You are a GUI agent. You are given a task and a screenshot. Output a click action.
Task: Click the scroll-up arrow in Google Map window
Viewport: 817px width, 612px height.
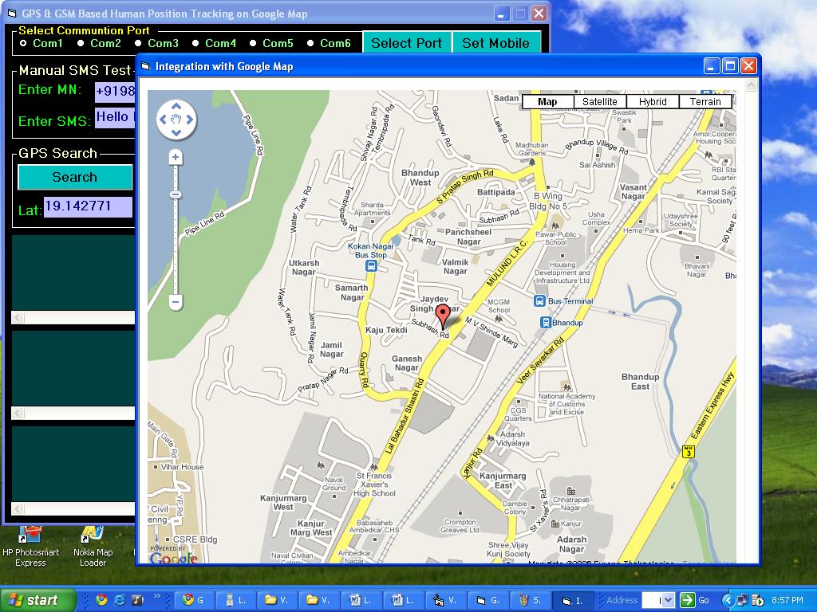tap(751, 84)
